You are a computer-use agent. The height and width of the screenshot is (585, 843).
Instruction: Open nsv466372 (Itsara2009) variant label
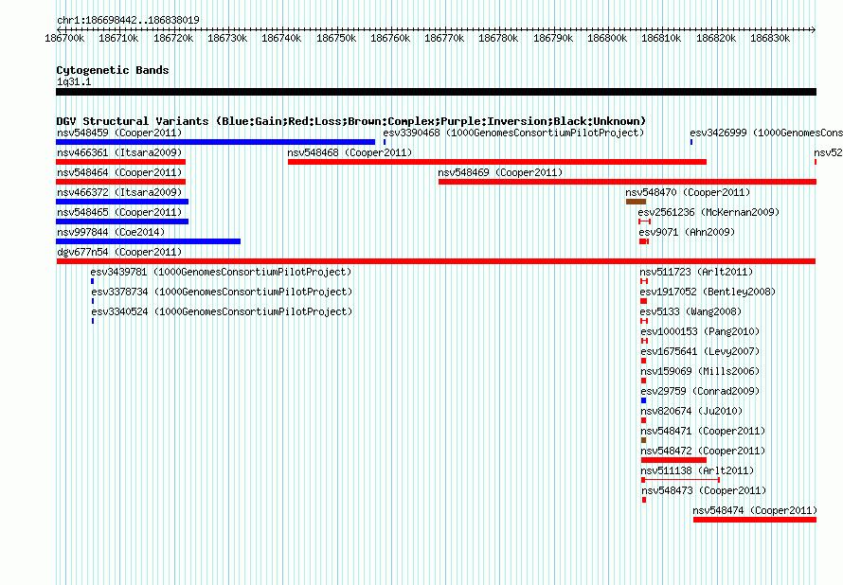(119, 192)
